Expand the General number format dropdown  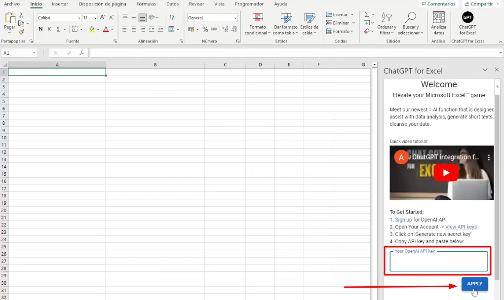tap(235, 18)
